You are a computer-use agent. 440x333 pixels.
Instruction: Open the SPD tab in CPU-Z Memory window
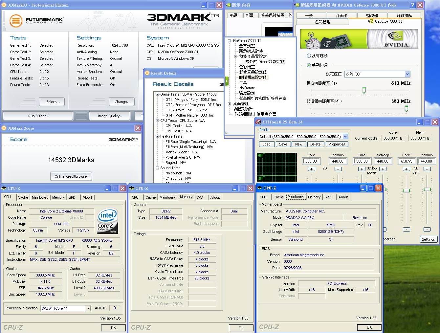(200, 197)
